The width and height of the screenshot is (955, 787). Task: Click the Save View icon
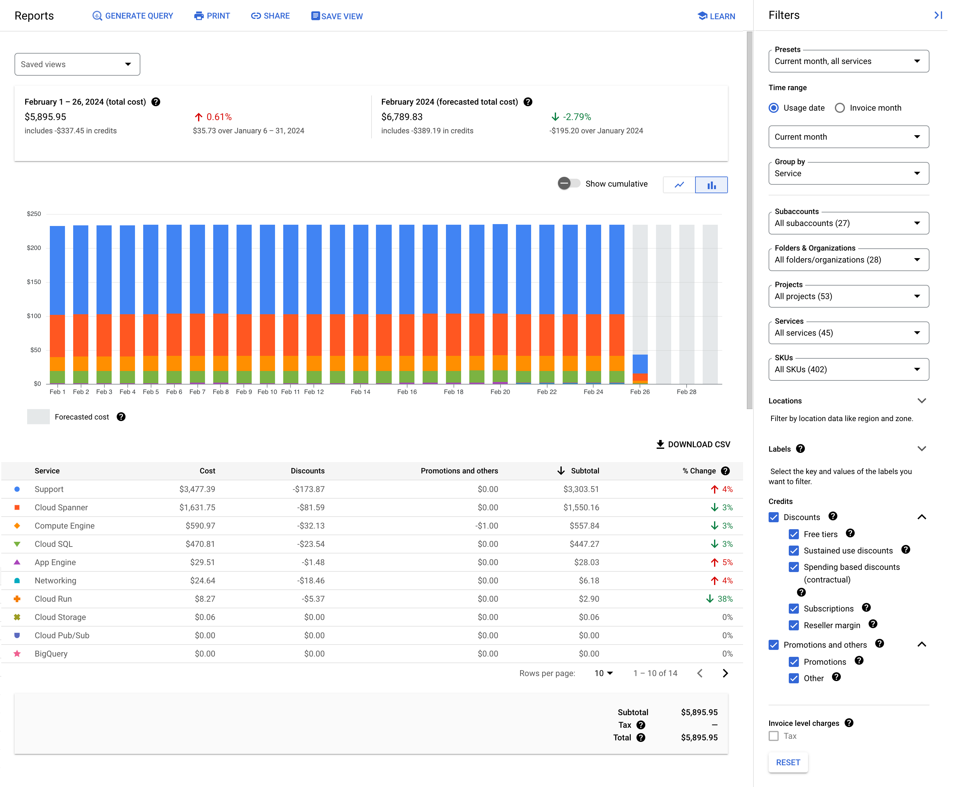[314, 16]
